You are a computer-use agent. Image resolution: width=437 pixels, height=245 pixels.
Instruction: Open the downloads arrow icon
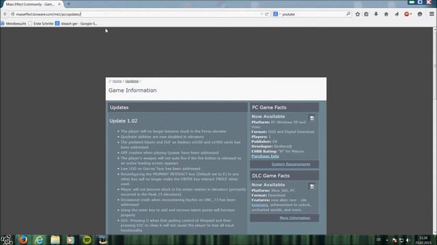pyautogui.click(x=376, y=14)
